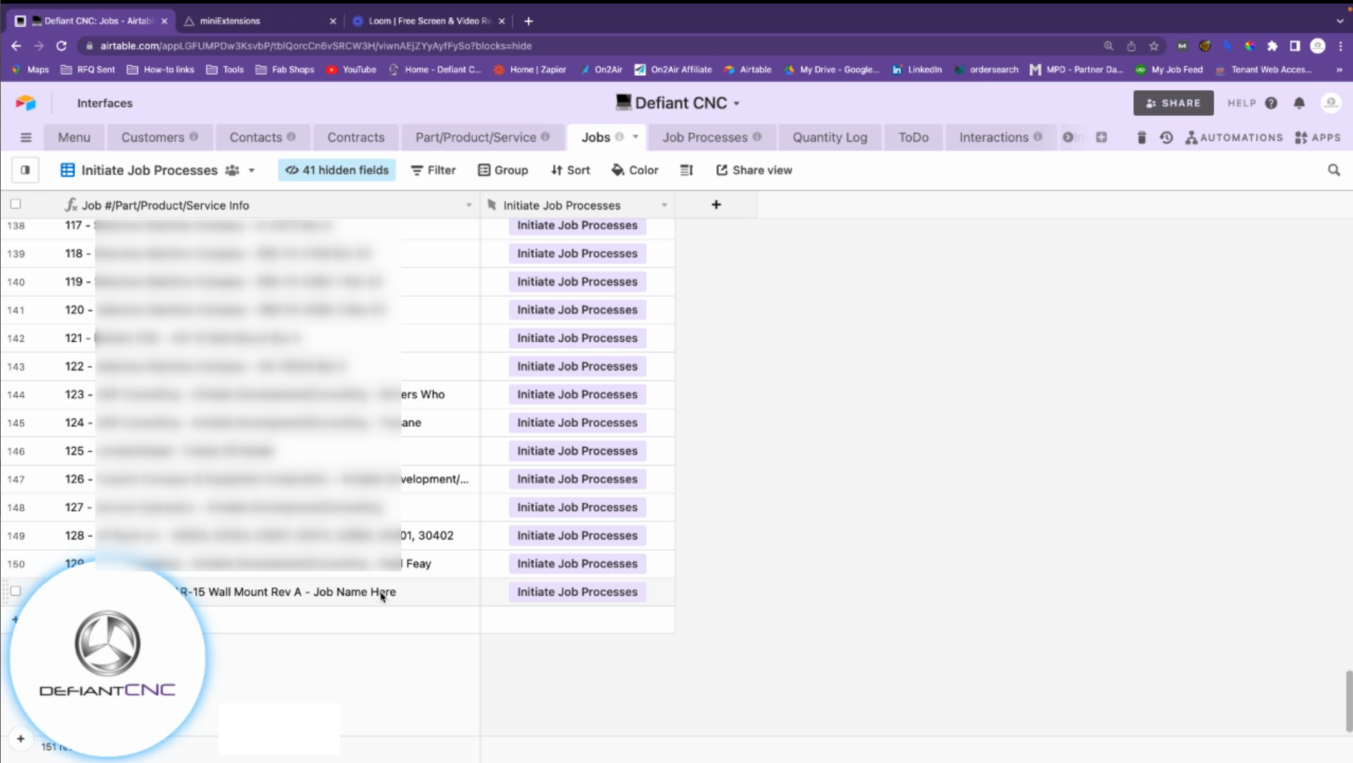Open the base history clock icon
1353x763 pixels.
(1166, 137)
